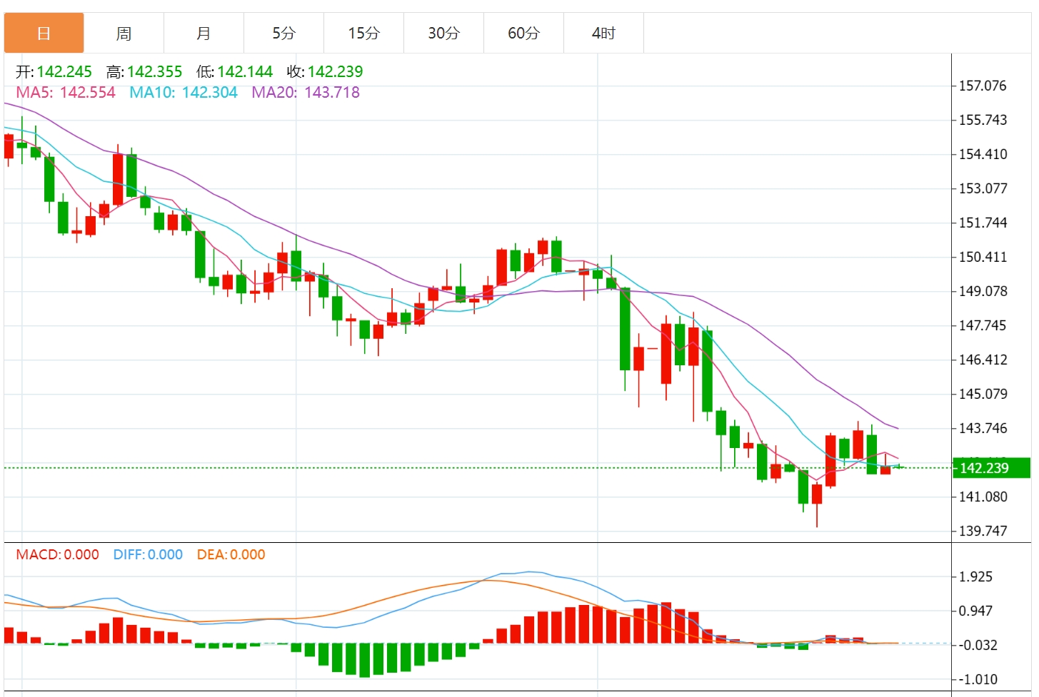The height and width of the screenshot is (697, 1039).
Task: Choose the 60分 timeframe tab
Action: [524, 33]
